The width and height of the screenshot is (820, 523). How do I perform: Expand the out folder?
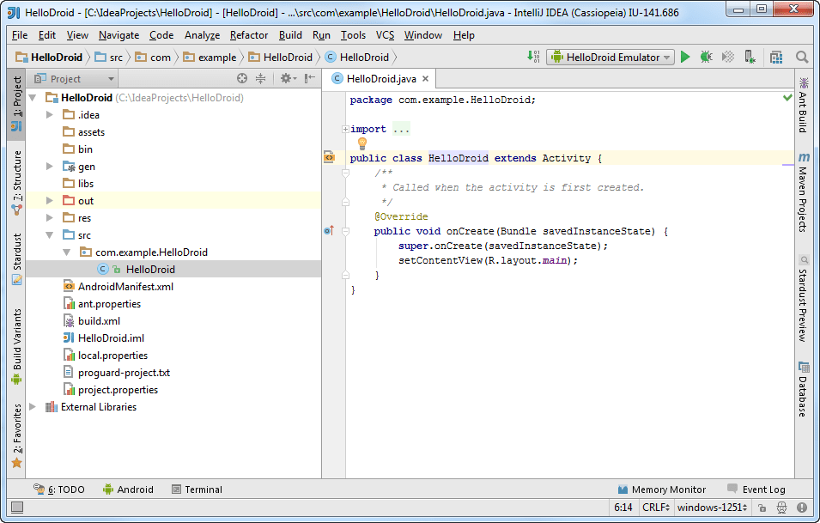50,201
